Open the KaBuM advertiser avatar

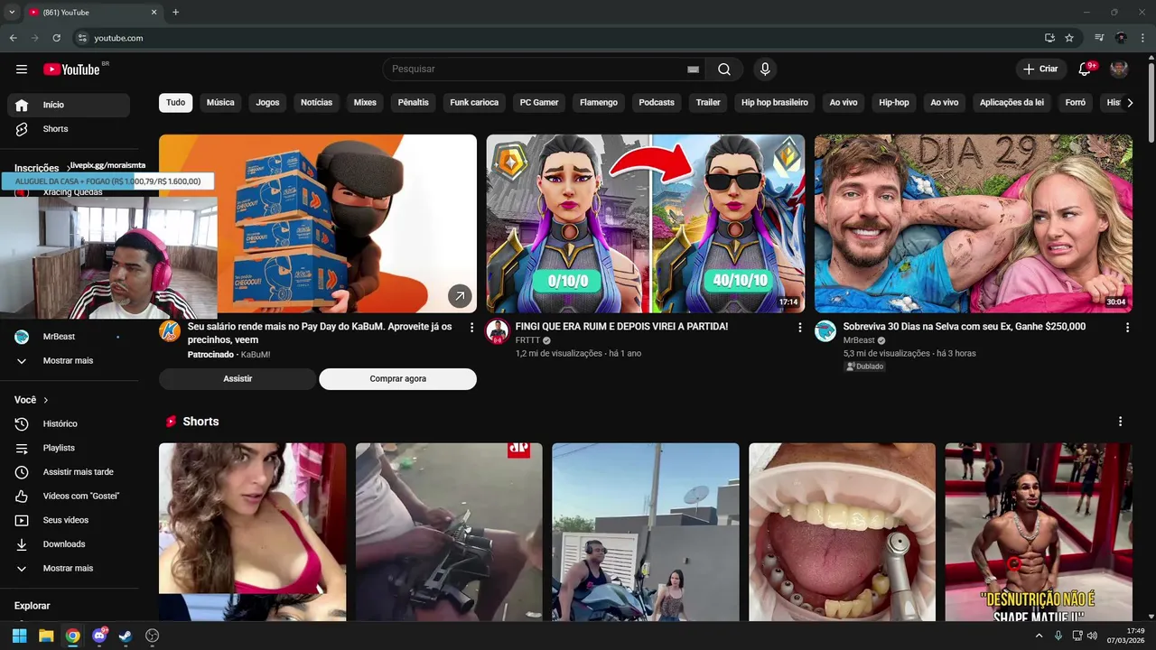[x=170, y=331]
